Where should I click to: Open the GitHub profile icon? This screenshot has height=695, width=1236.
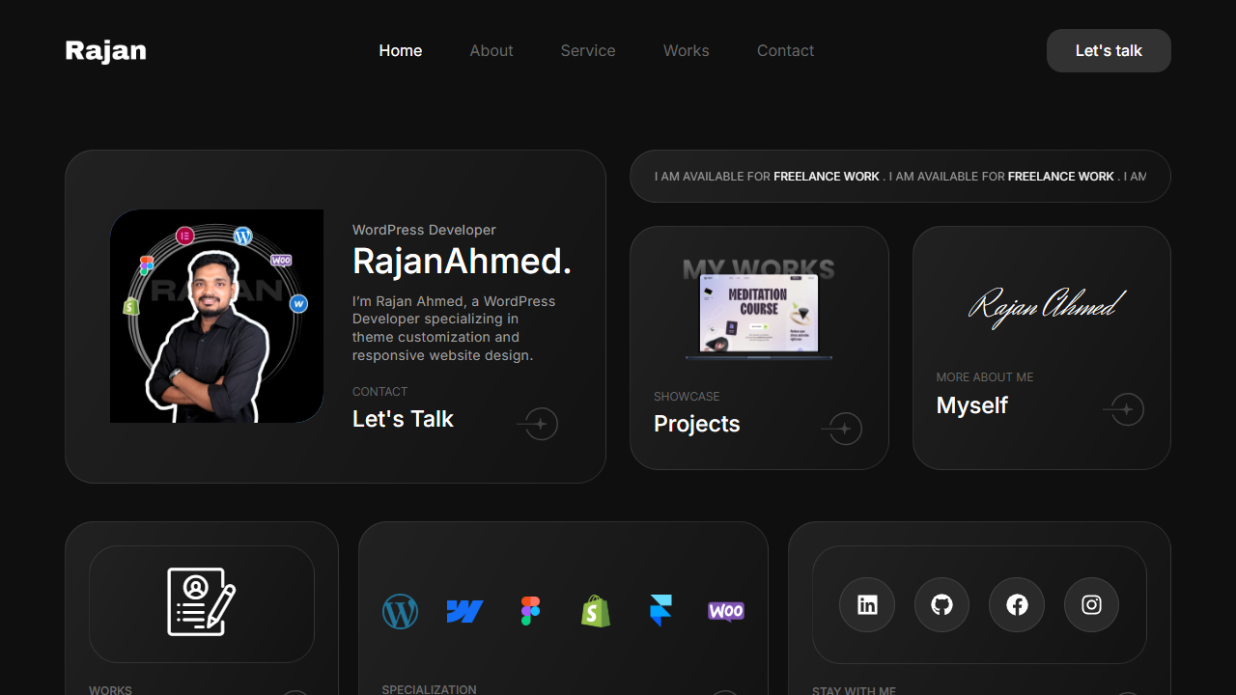click(x=941, y=605)
